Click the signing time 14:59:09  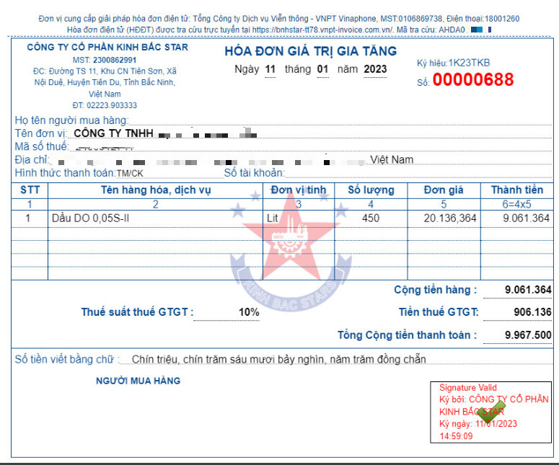(x=456, y=436)
